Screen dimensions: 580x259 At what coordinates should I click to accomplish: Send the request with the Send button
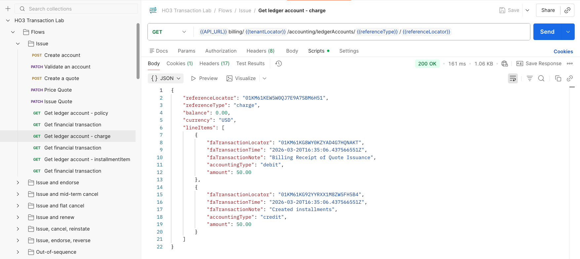tap(547, 32)
